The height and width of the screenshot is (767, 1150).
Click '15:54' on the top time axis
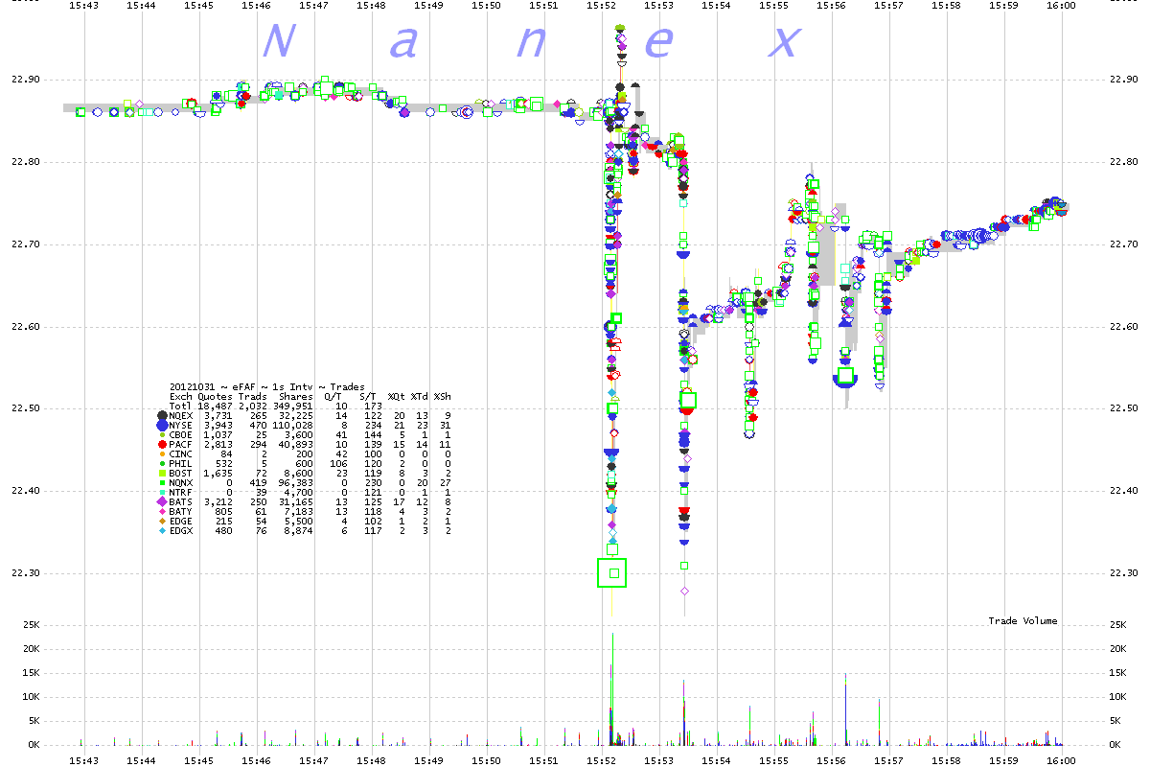click(717, 6)
